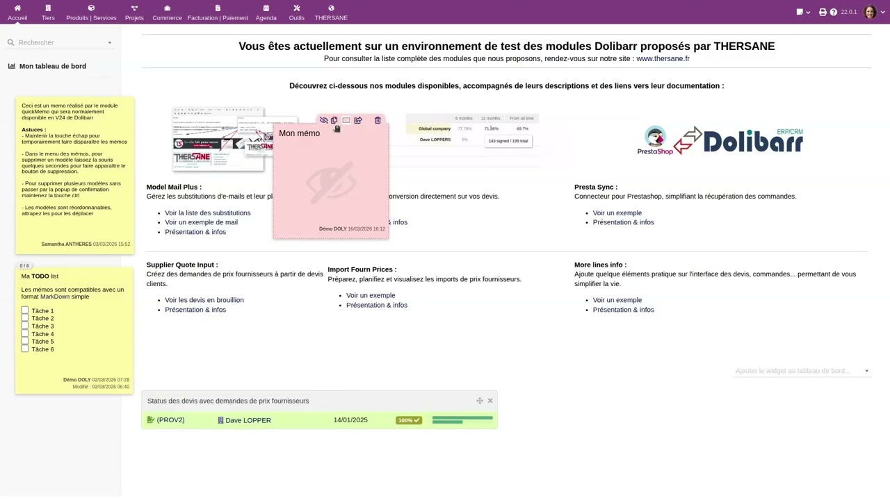Viewport: 890px width, 500px height.
Task: Click the quote icon beside (PROV2)
Action: pos(151,420)
